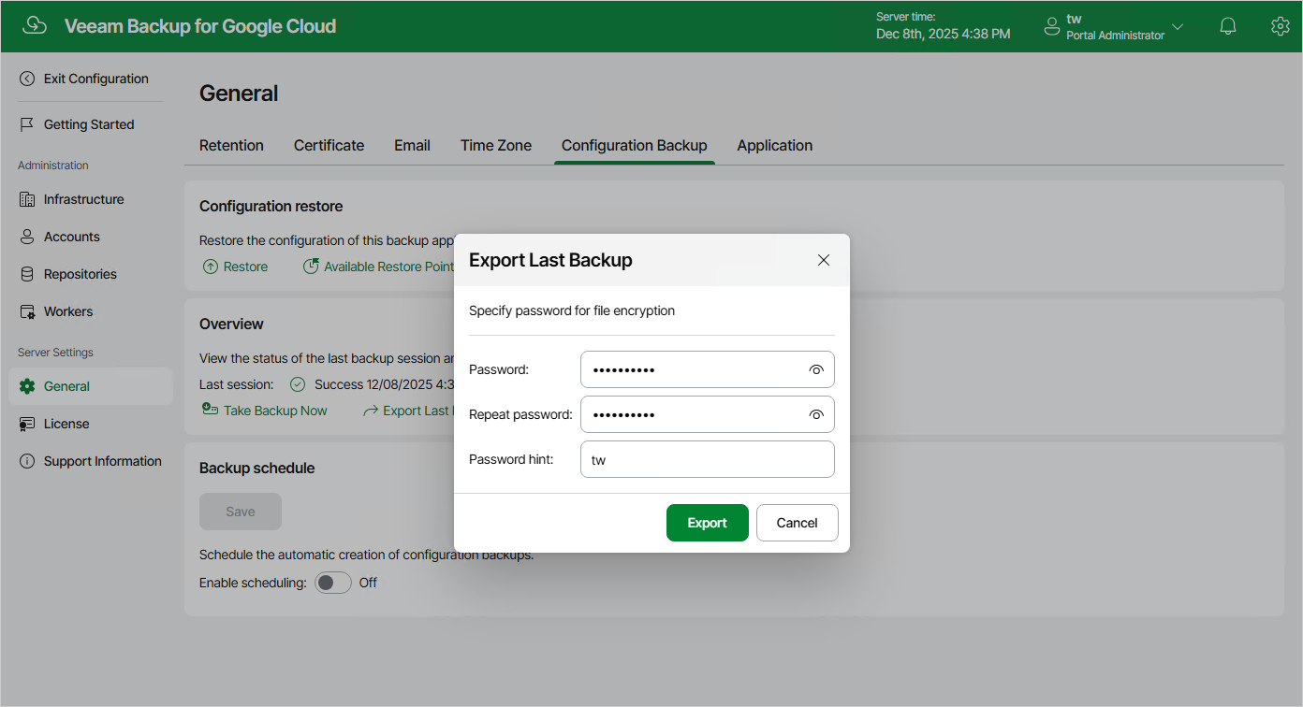Click into the Password input field
The height and width of the screenshot is (707, 1303).
708,369
